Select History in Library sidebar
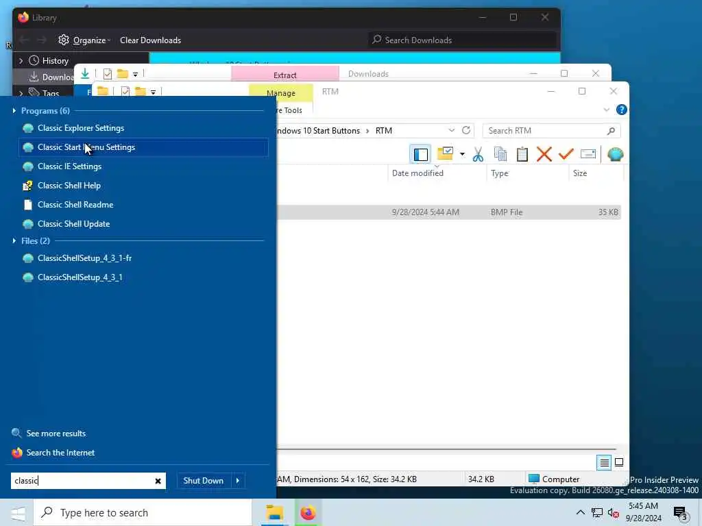Screen dimensions: 702x526 coord(55,61)
